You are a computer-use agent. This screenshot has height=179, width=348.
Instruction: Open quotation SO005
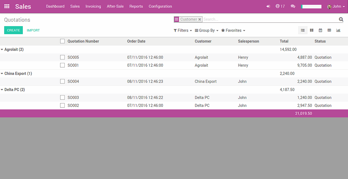tap(73, 57)
